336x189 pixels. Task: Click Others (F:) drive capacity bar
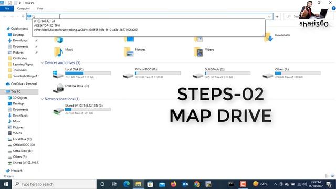point(298,73)
